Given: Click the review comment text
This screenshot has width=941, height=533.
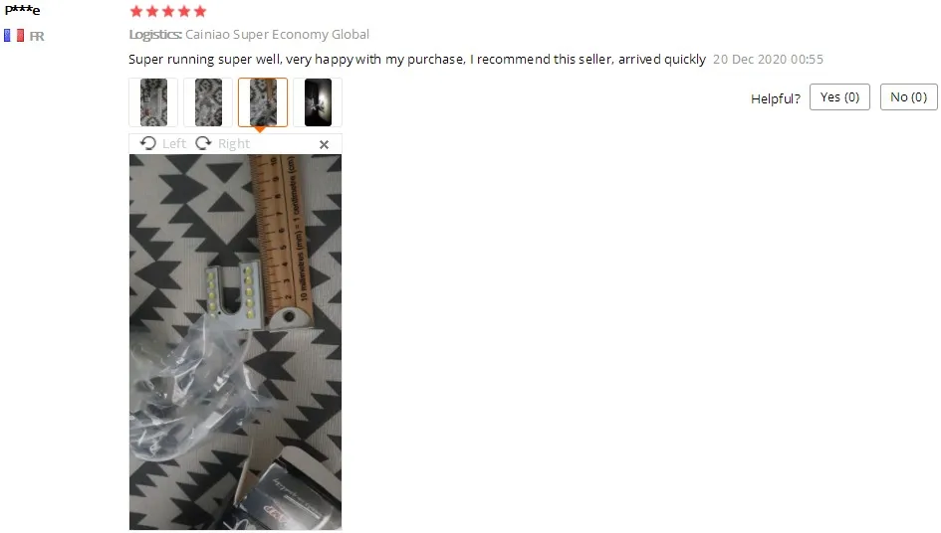Looking at the screenshot, I should click(x=417, y=59).
